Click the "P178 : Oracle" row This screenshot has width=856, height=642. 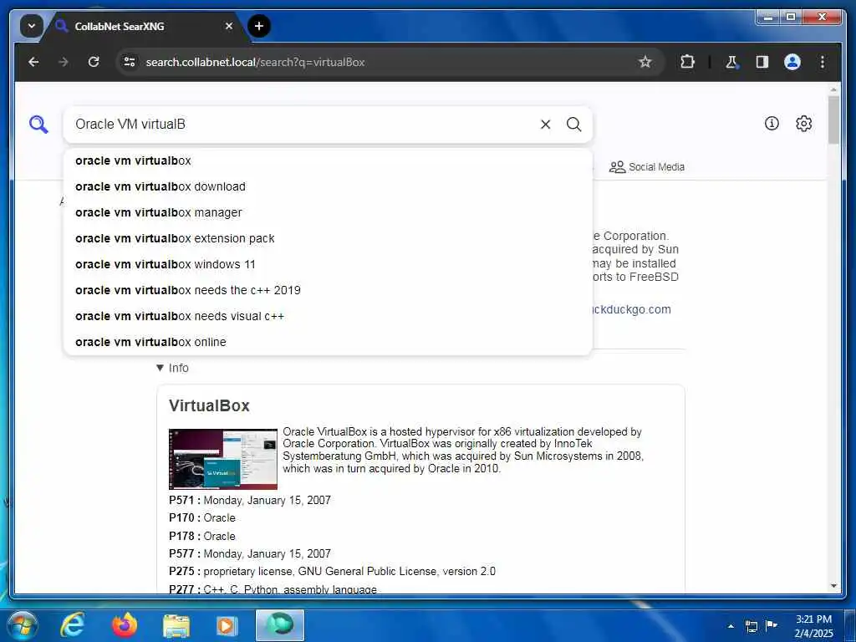[202, 536]
